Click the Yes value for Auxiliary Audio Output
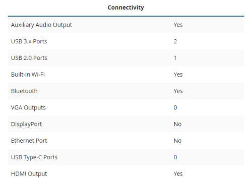252x182 pixels. pyautogui.click(x=178, y=25)
